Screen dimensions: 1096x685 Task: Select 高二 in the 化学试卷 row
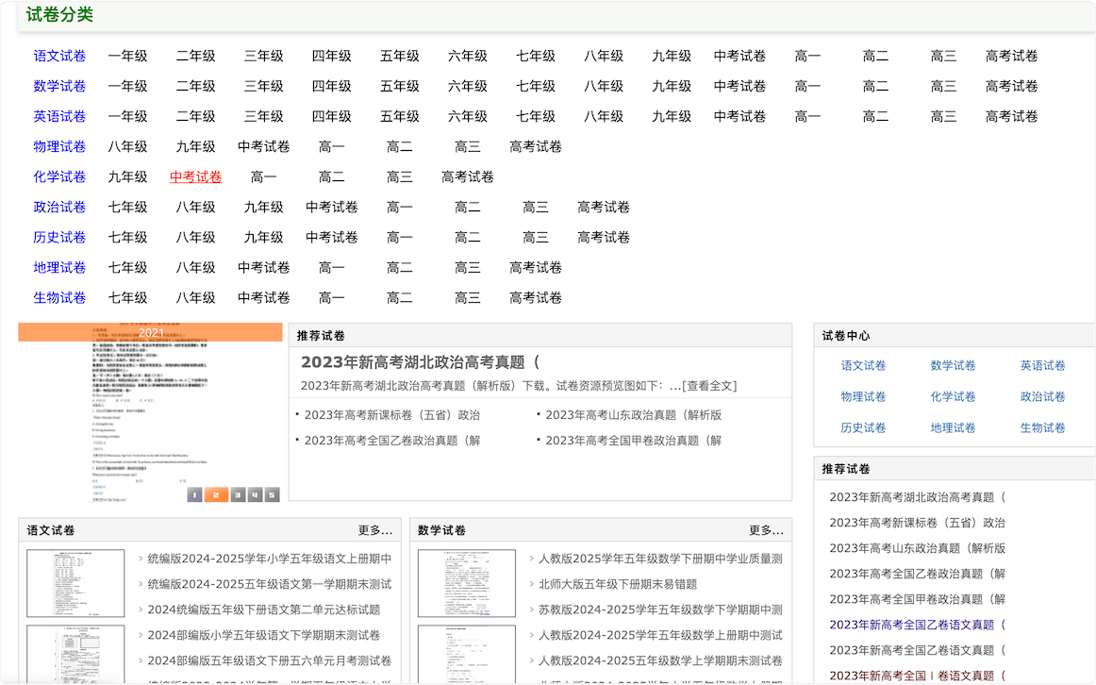331,176
